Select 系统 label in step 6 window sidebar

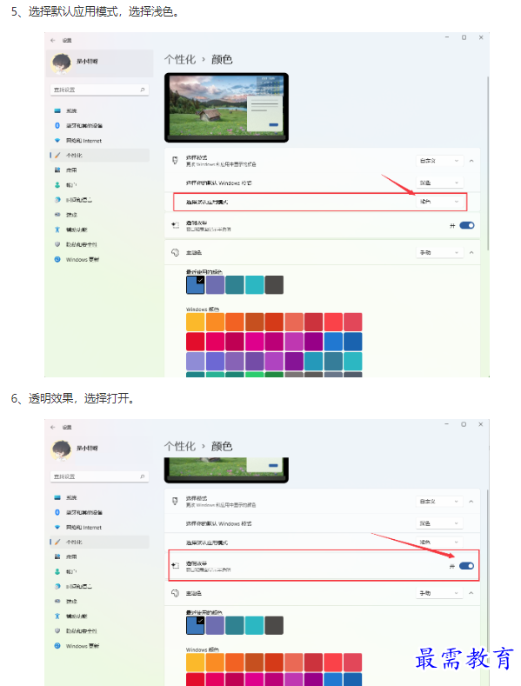(x=71, y=498)
